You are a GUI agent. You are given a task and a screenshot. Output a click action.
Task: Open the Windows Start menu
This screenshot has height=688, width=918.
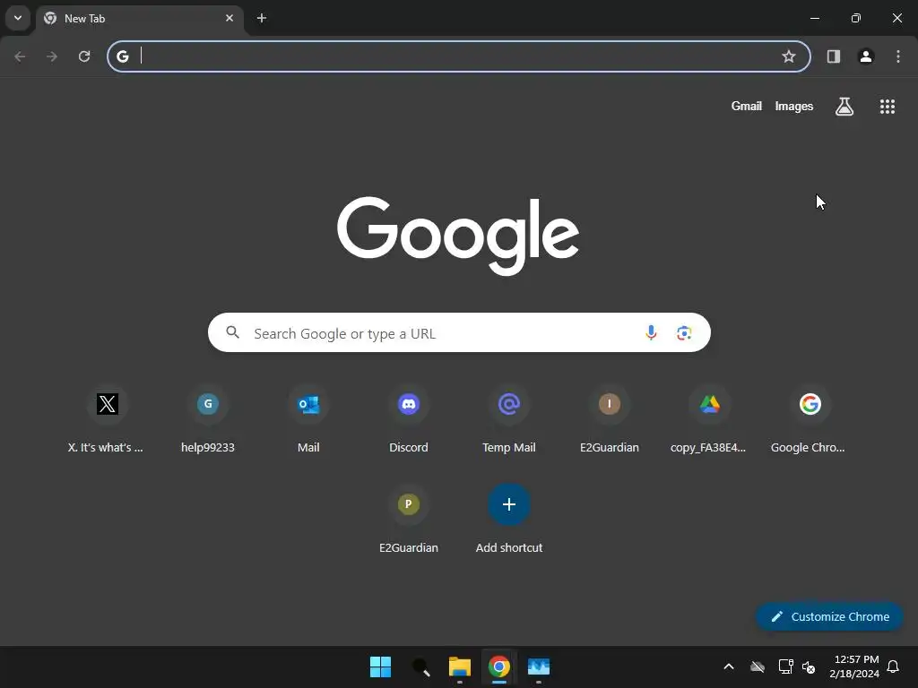point(380,666)
